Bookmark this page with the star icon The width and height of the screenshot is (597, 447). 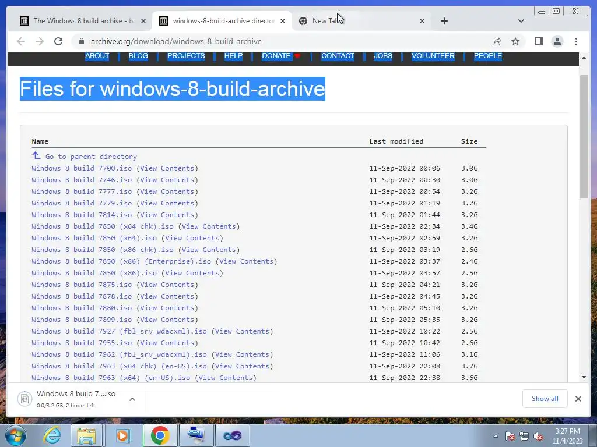(x=515, y=41)
